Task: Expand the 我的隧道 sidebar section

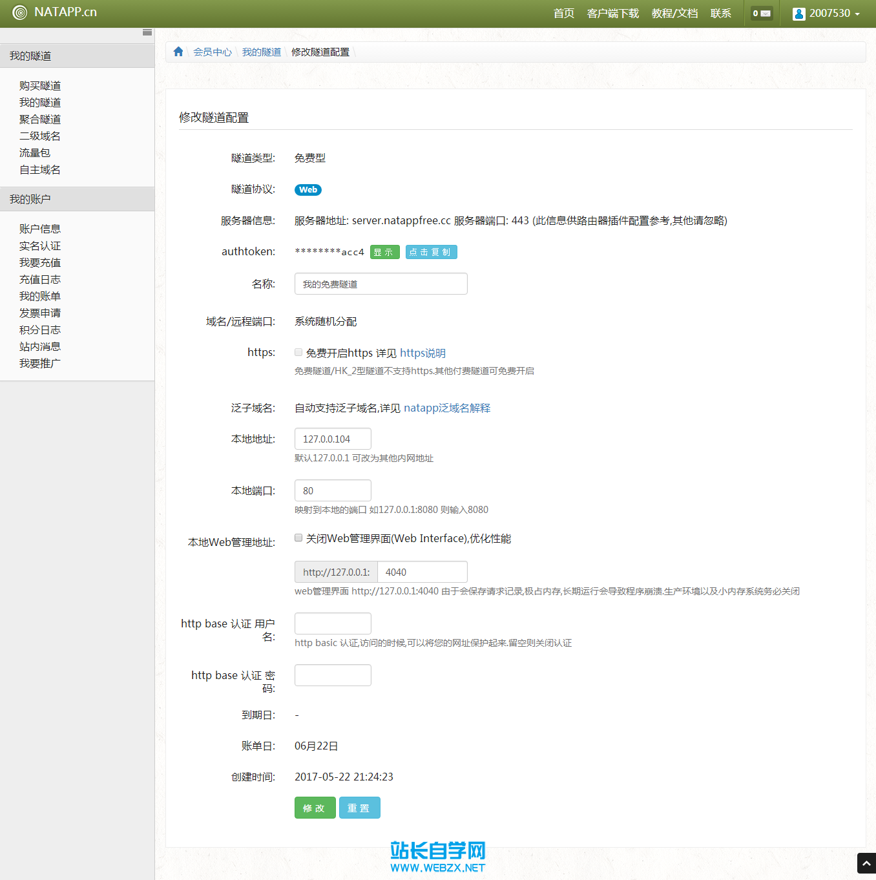Action: click(26, 56)
